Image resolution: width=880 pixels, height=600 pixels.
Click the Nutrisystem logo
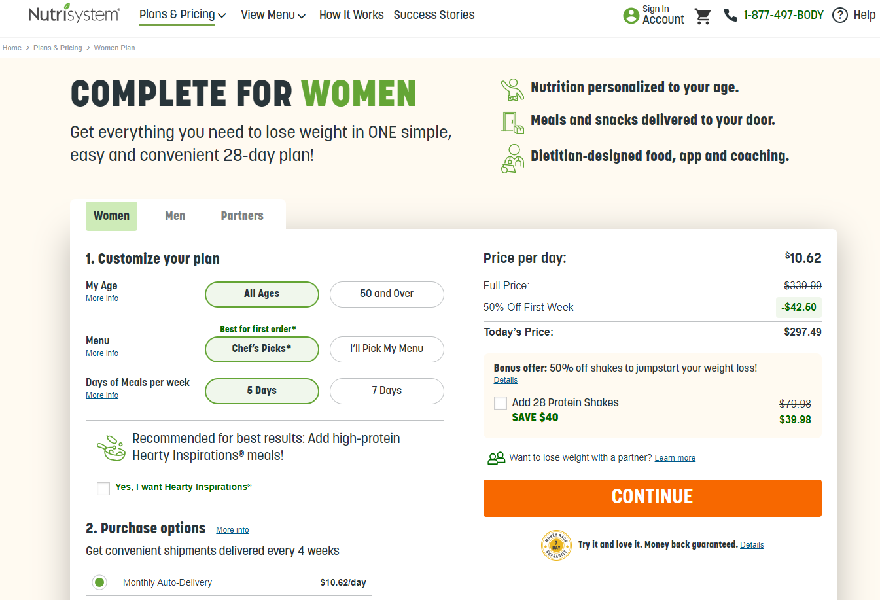pos(74,14)
